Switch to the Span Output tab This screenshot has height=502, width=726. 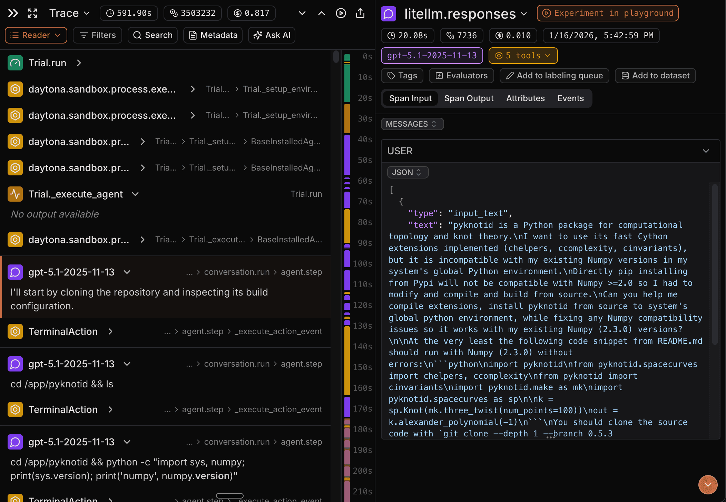point(469,98)
